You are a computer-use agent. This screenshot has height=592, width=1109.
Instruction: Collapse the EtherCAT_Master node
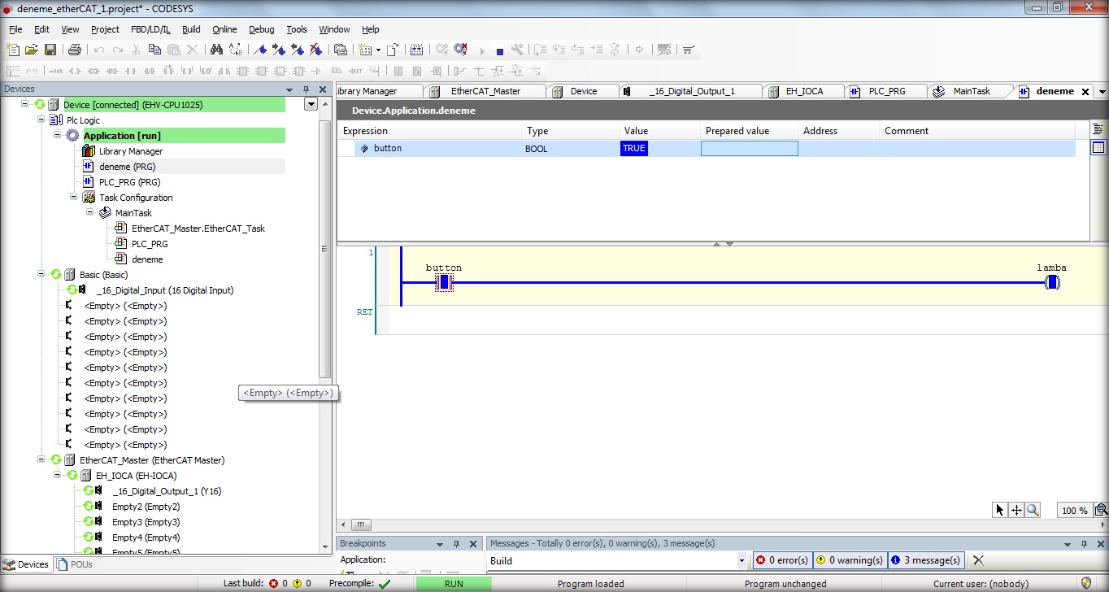point(41,459)
